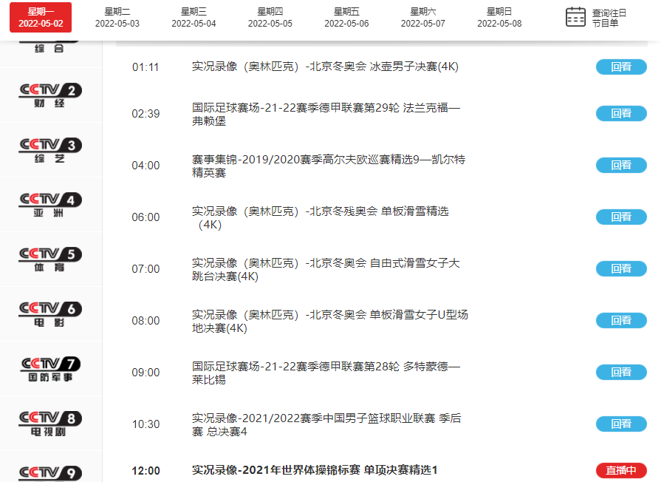Click 回看 for the 06:00 冬残奥会单板滑雪 program
The height and width of the screenshot is (482, 664).
pos(621,217)
